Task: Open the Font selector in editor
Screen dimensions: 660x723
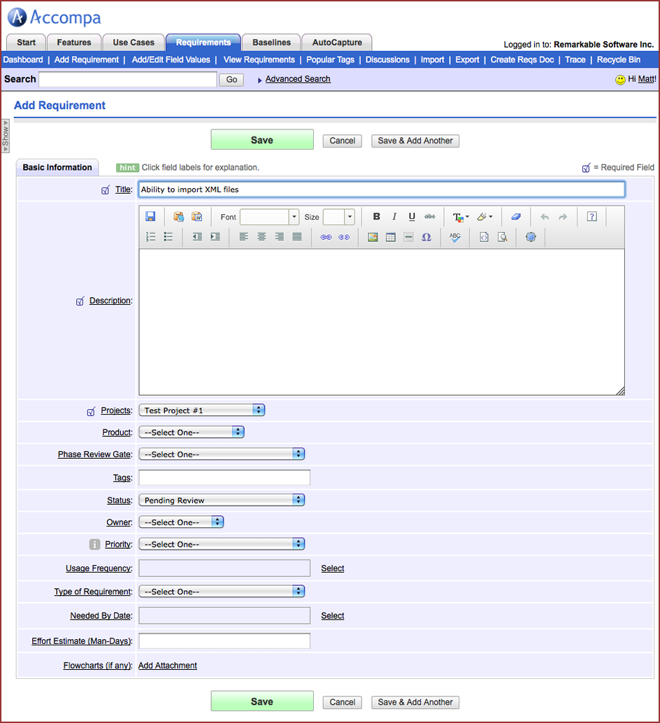Action: 269,217
